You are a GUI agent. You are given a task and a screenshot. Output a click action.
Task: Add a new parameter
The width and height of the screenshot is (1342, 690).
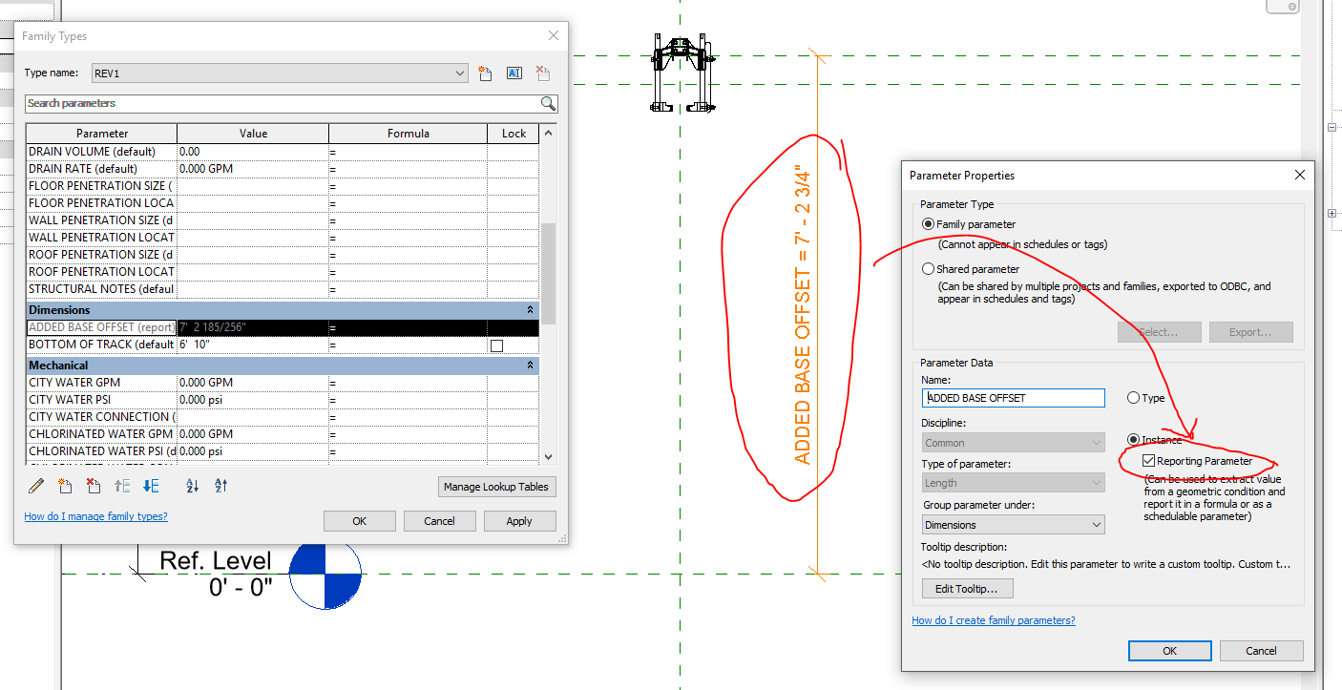[x=65, y=486]
